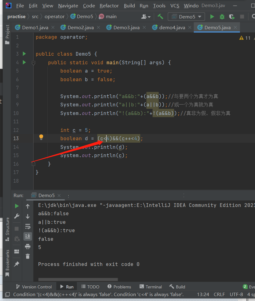Run with coverage shield icon
Screen dimensions: 255x301
click(232, 17)
